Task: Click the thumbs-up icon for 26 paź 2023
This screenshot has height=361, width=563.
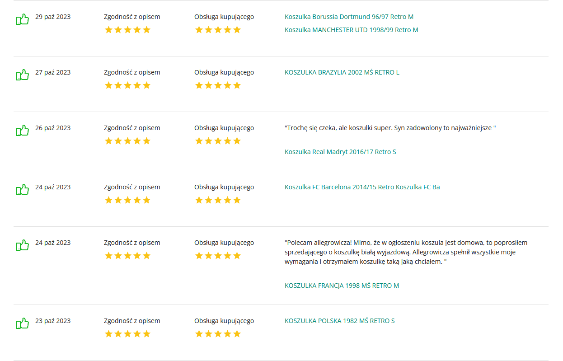Action: click(x=23, y=131)
